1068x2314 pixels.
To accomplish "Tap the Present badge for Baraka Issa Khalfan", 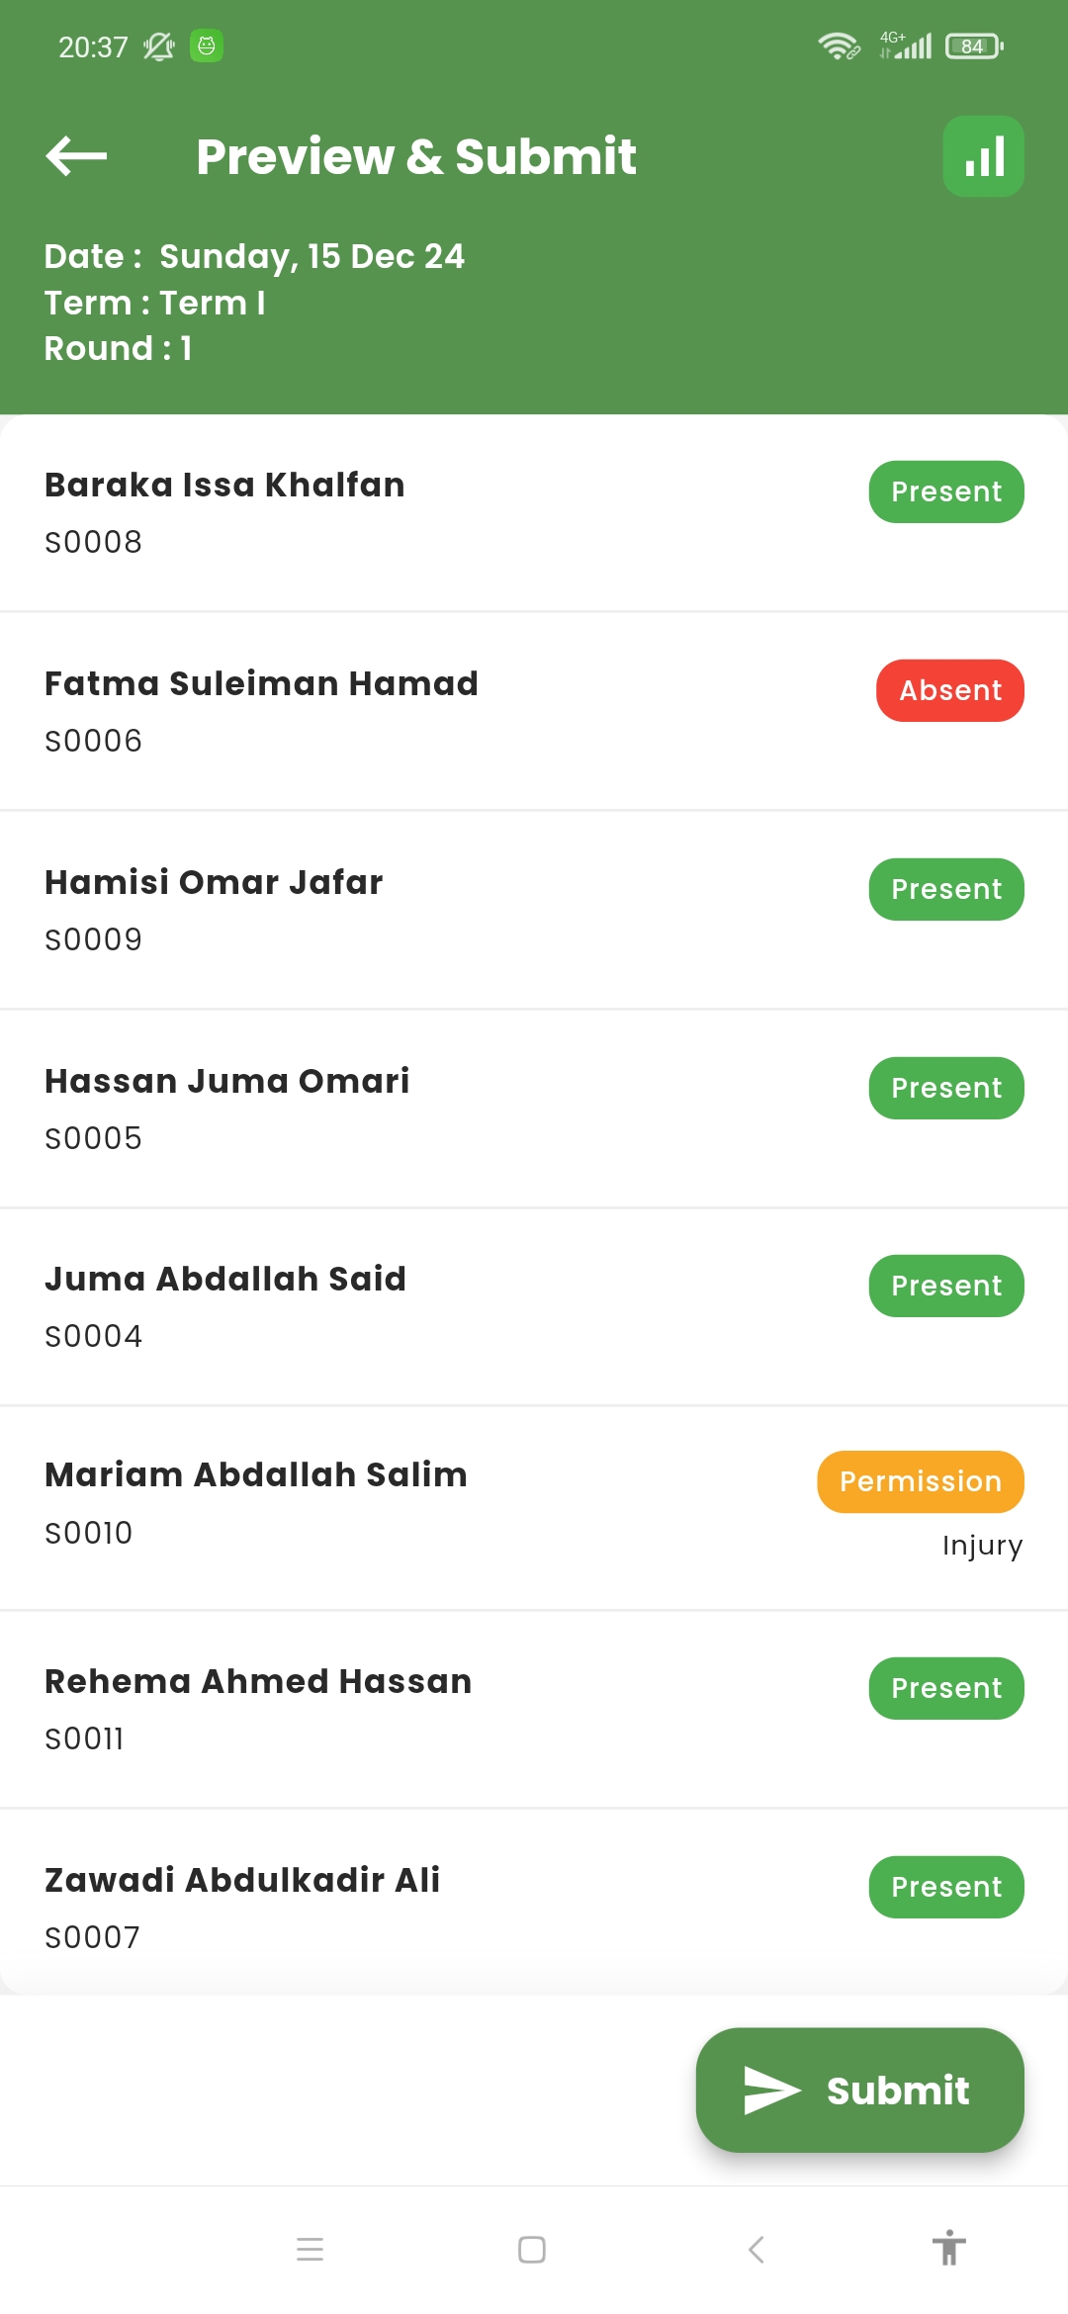I will [946, 491].
